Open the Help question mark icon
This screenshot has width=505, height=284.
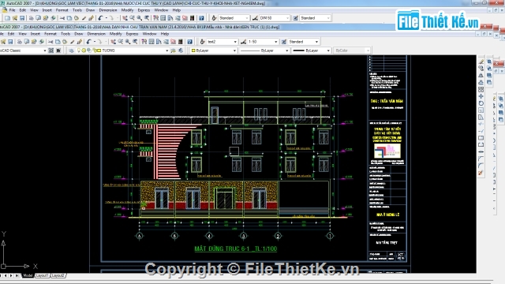tap(189, 42)
